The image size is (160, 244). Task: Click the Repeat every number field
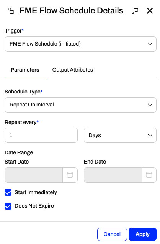click(x=41, y=135)
